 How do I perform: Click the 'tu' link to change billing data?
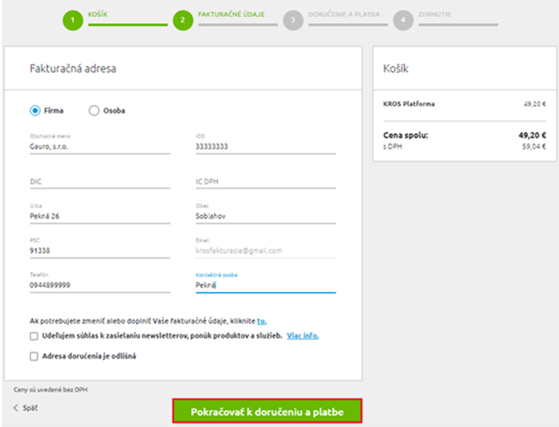(x=262, y=321)
